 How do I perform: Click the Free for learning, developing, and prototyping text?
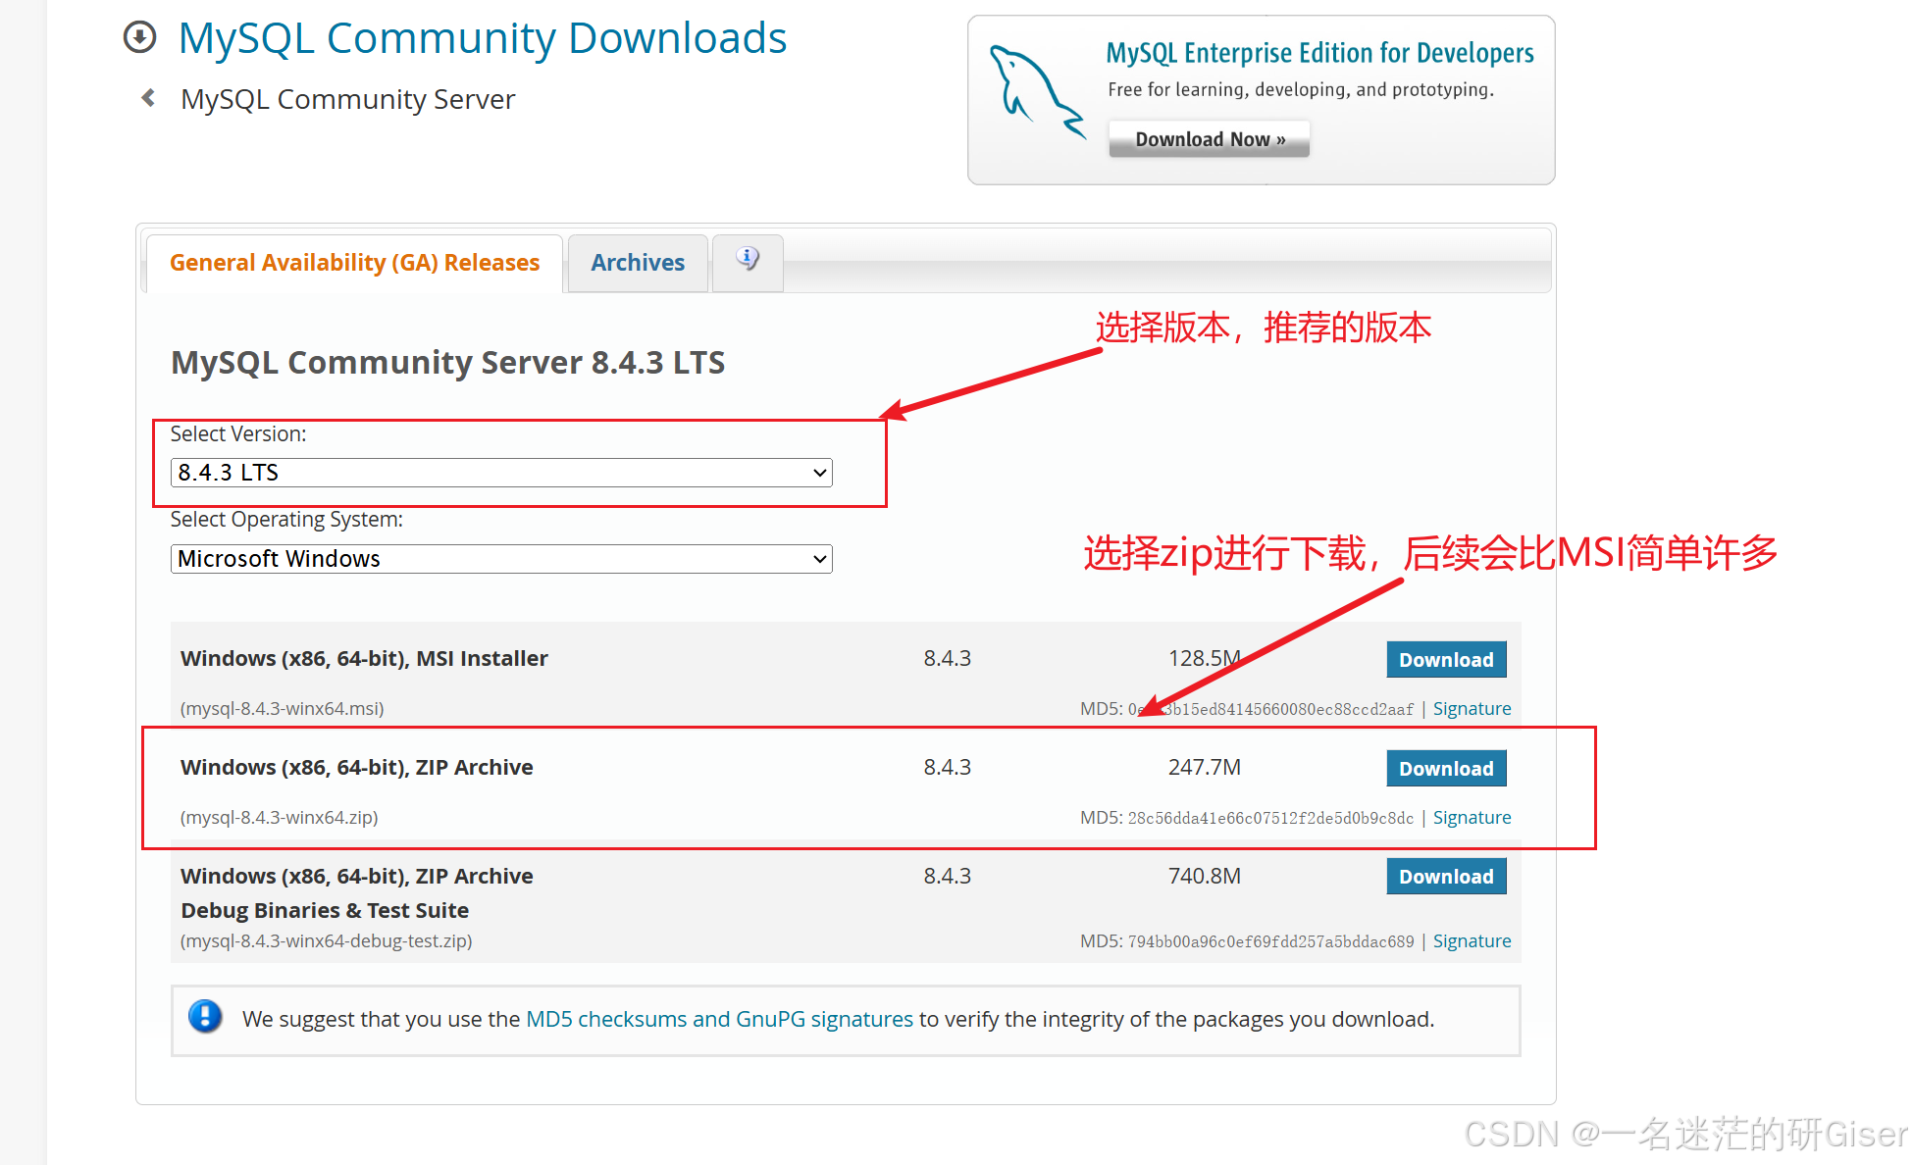pyautogui.click(x=1301, y=90)
